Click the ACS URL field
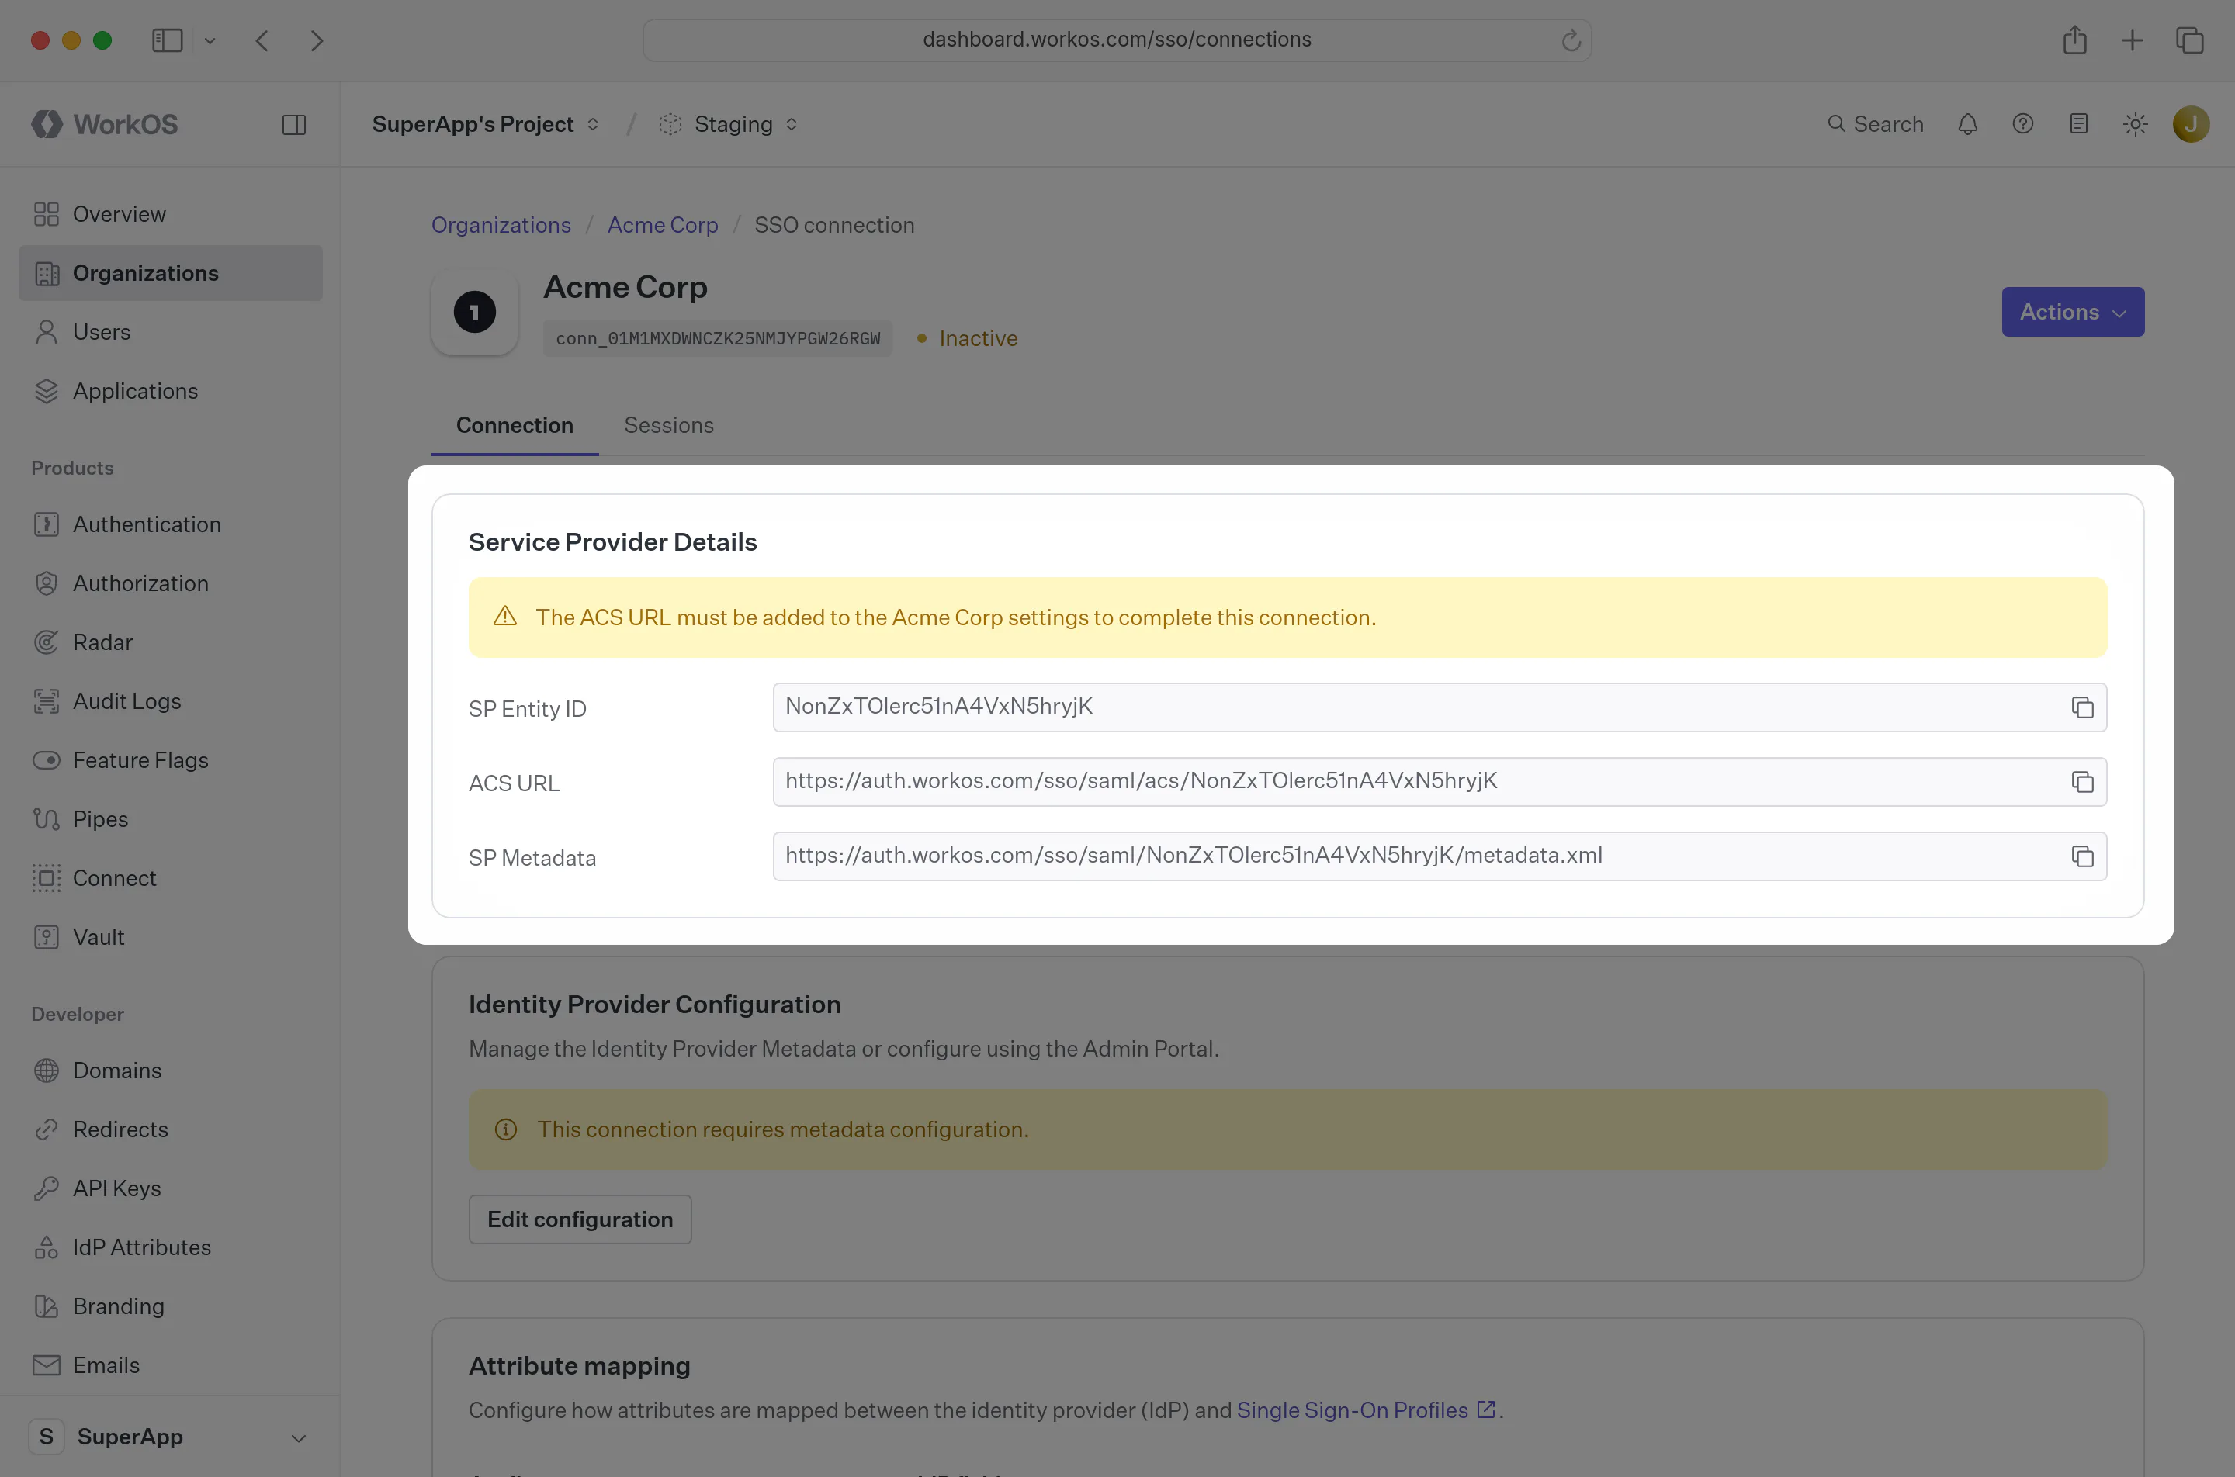 tap(1440, 782)
